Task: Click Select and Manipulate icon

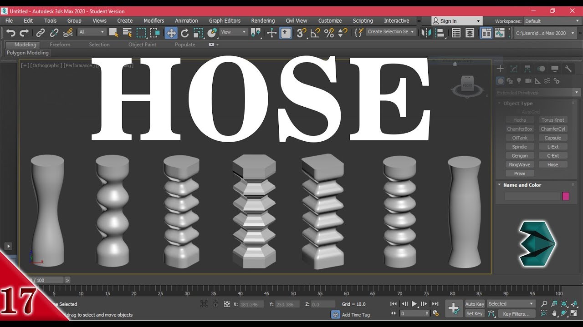Action: point(272,33)
